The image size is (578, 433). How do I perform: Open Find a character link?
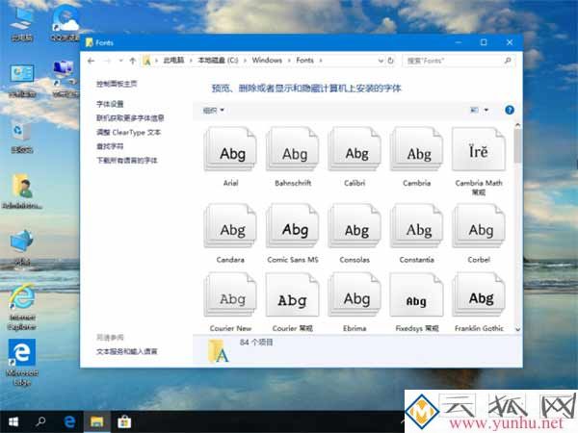[x=110, y=146]
